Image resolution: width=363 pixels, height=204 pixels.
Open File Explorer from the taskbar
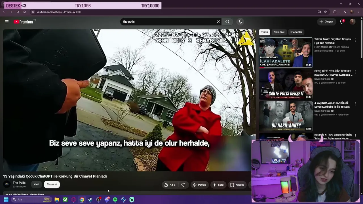[57, 199]
